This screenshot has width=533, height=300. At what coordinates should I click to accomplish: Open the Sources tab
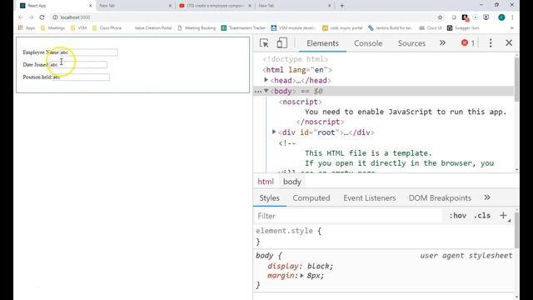coord(411,43)
